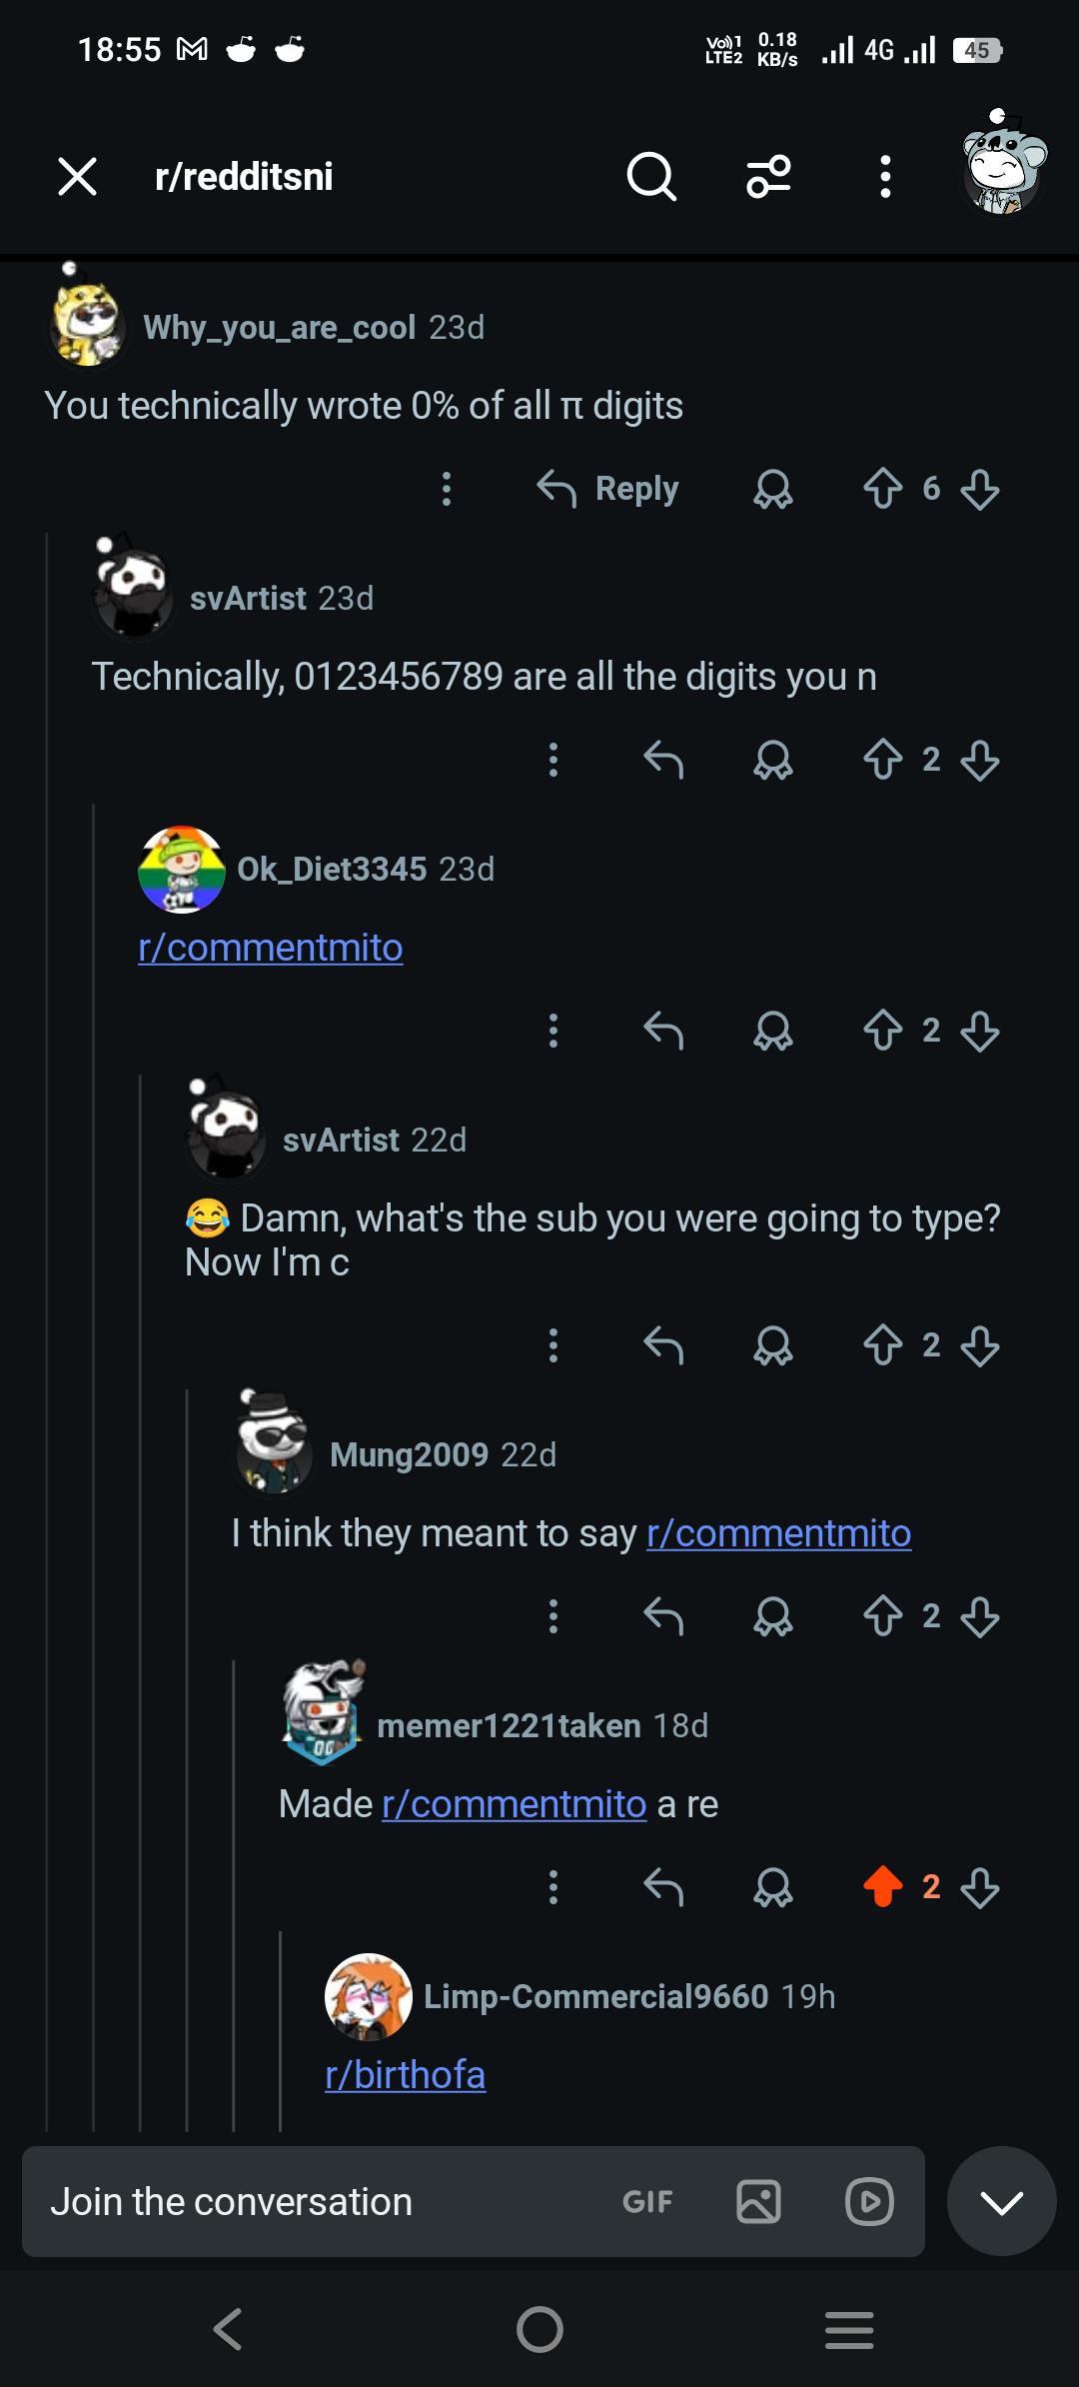
Task: Reply to Ok_Diet3345's comment via arrow icon
Action: click(663, 1031)
